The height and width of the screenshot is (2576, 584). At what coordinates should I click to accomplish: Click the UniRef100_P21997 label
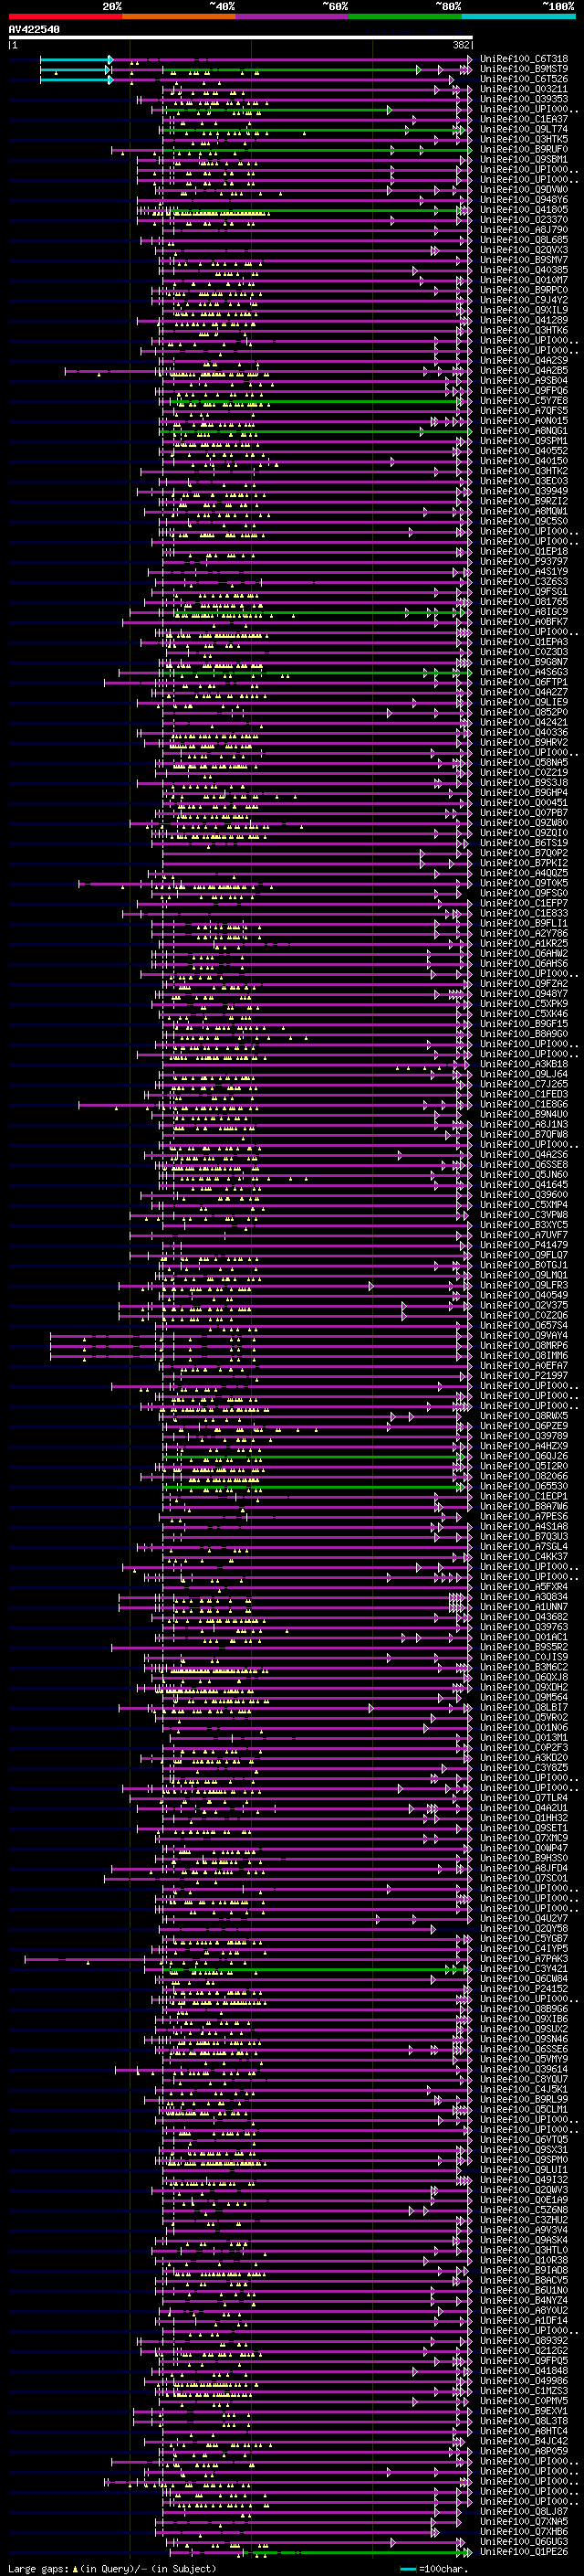point(524,1376)
